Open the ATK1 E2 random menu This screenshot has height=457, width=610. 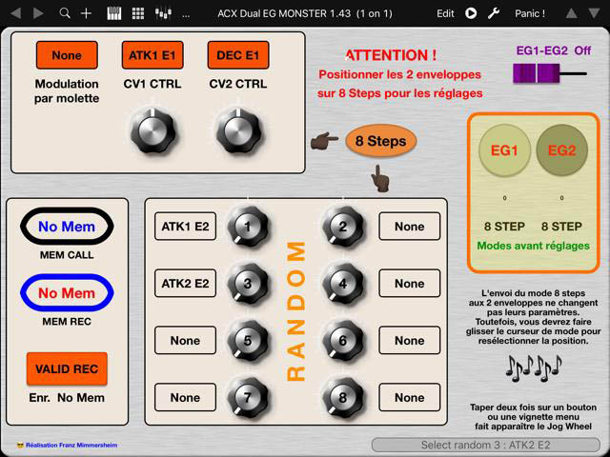pyautogui.click(x=185, y=227)
